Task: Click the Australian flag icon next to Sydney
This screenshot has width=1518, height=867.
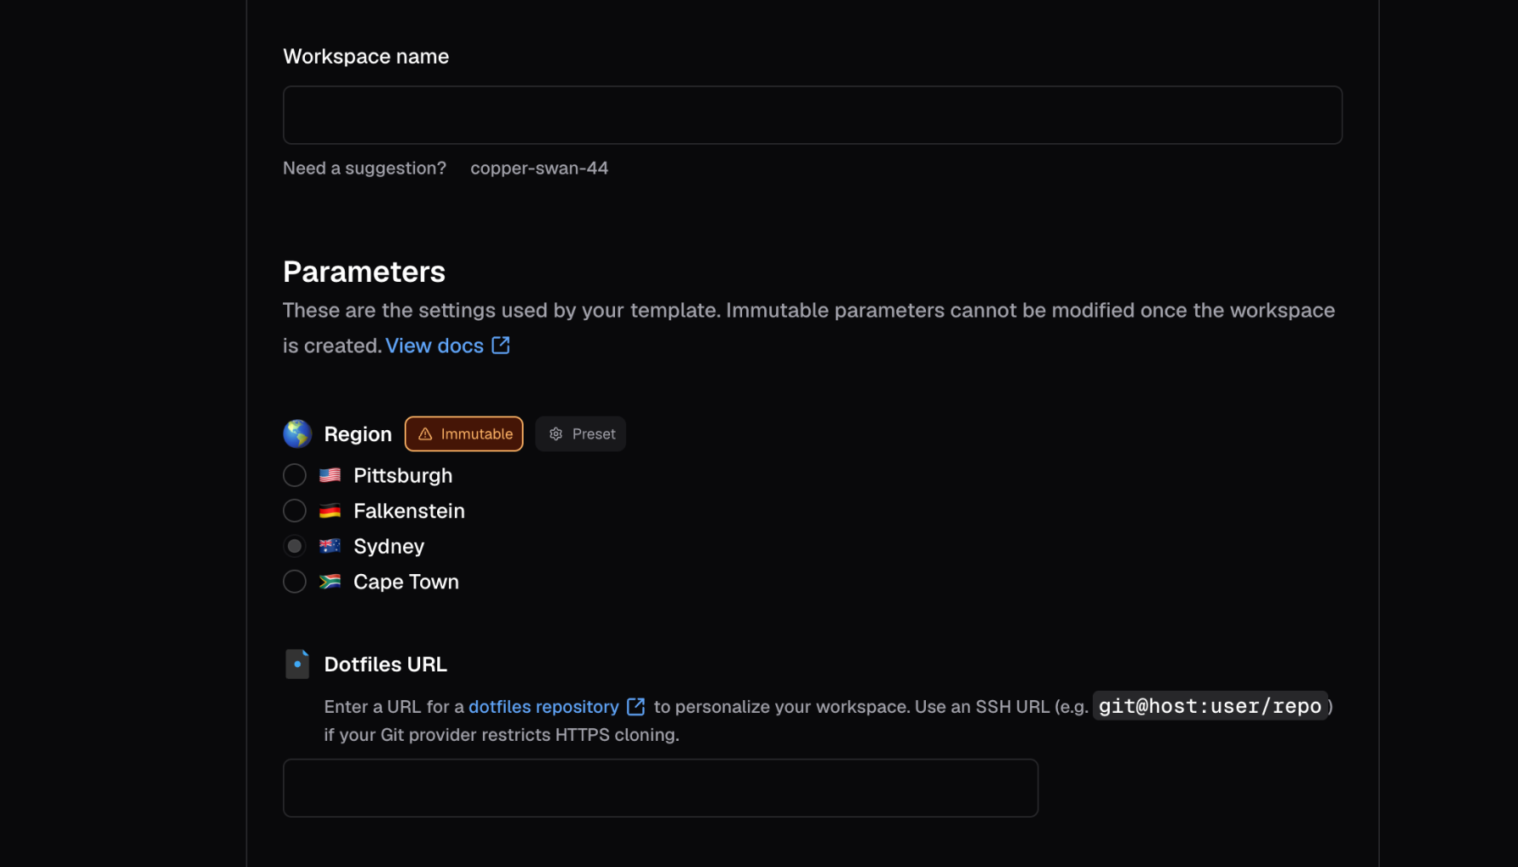Action: (x=330, y=547)
